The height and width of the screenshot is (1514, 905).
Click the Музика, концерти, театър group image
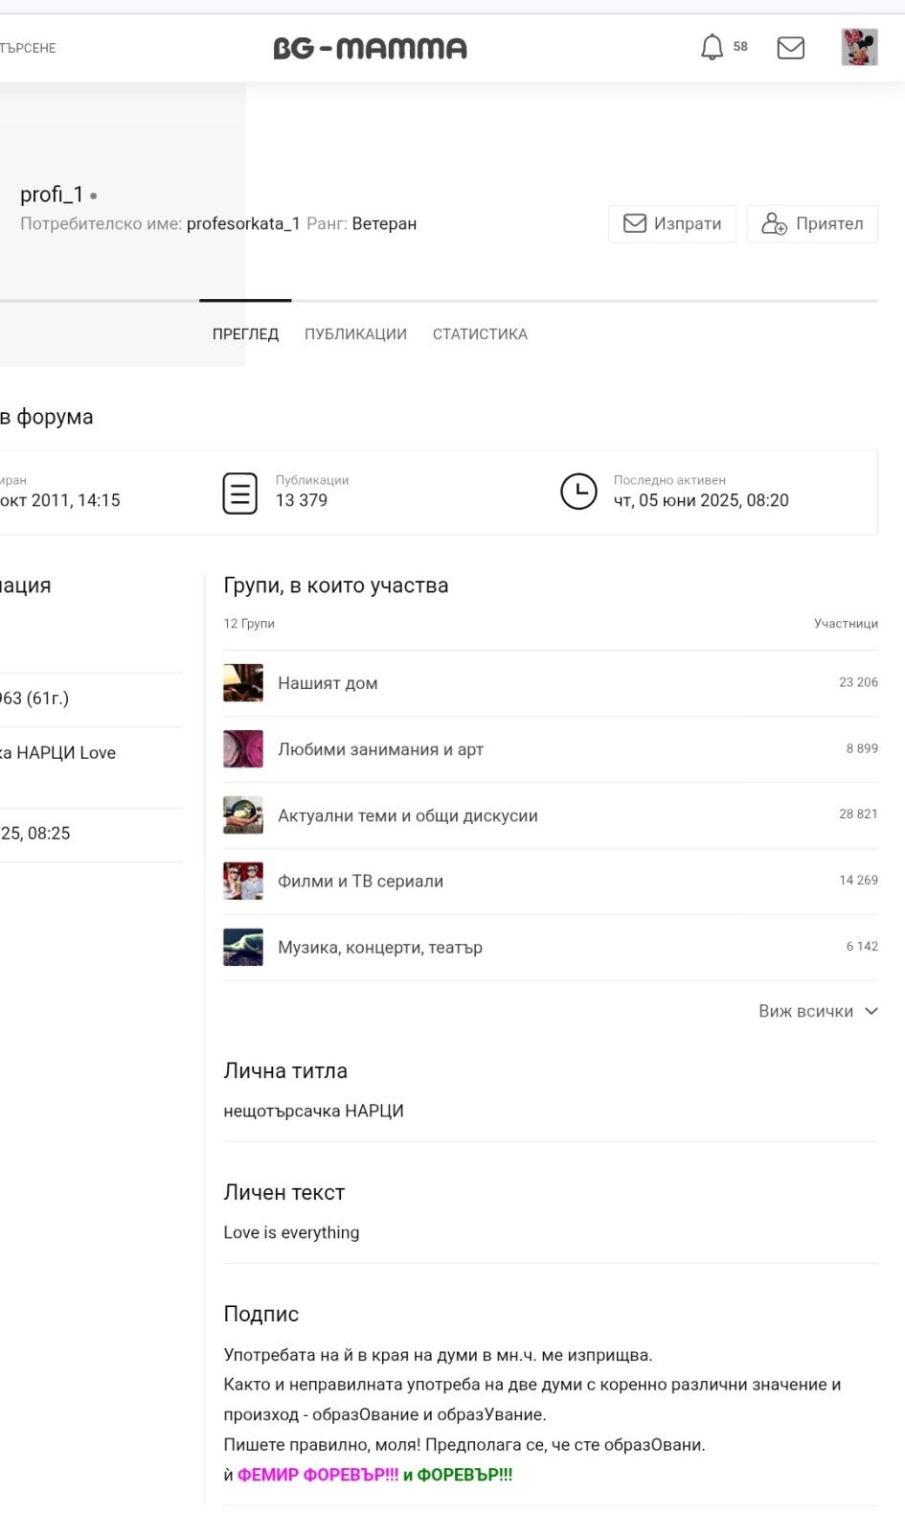coord(243,948)
